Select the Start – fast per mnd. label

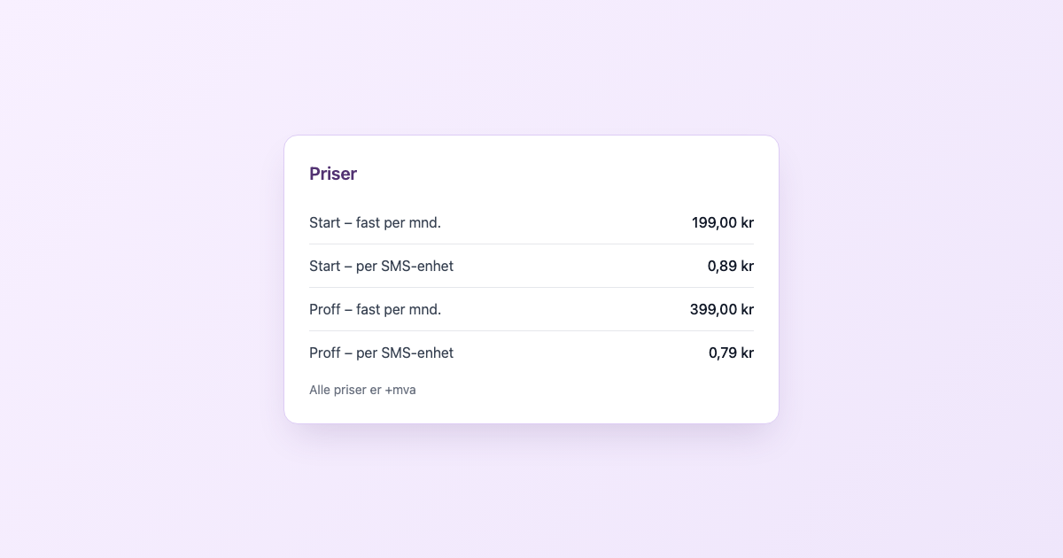(375, 222)
